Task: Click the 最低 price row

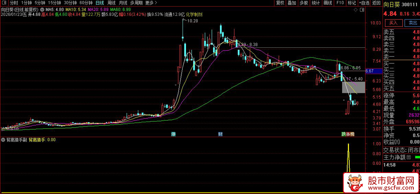Action: point(402,108)
